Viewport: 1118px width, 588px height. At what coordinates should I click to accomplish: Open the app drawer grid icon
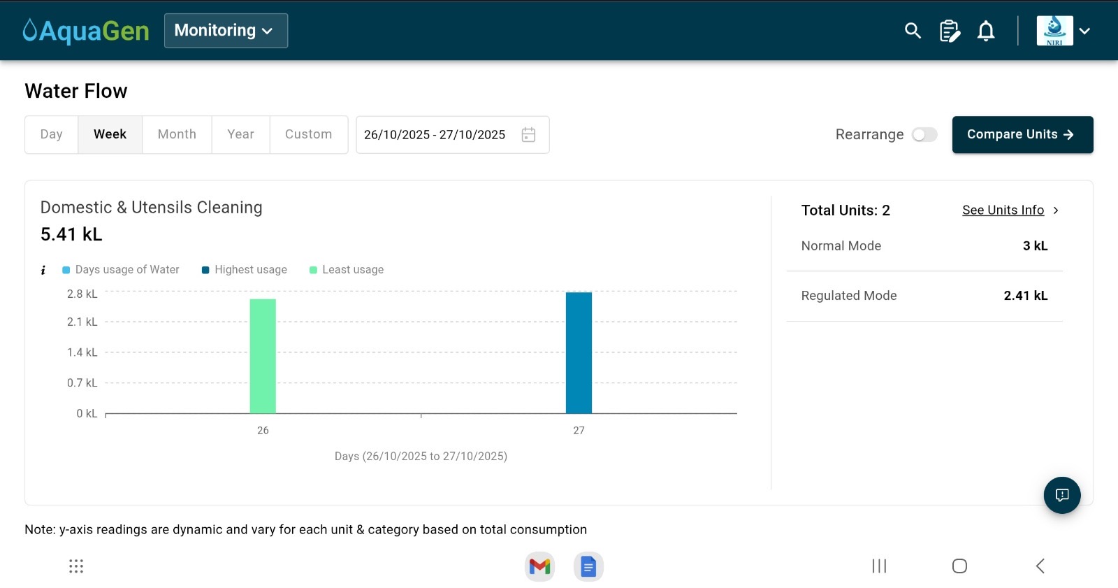coord(76,566)
